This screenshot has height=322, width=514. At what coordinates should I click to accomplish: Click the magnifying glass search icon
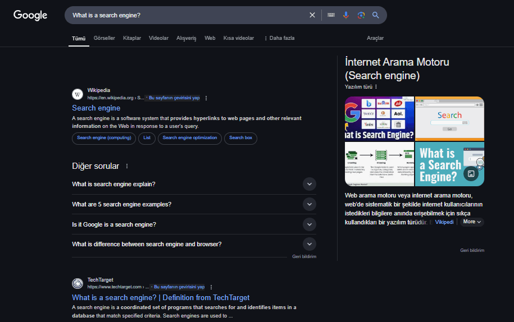tap(376, 15)
